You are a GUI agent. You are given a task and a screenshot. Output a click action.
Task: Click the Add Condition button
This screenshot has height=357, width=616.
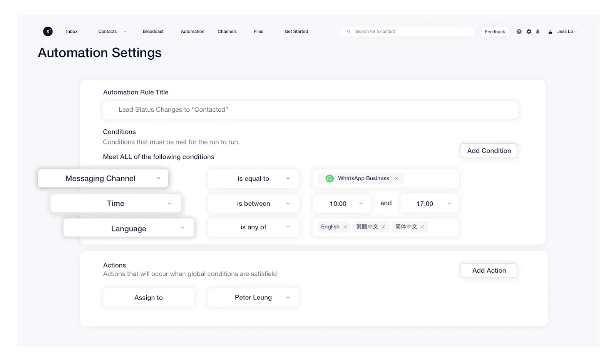[489, 151]
